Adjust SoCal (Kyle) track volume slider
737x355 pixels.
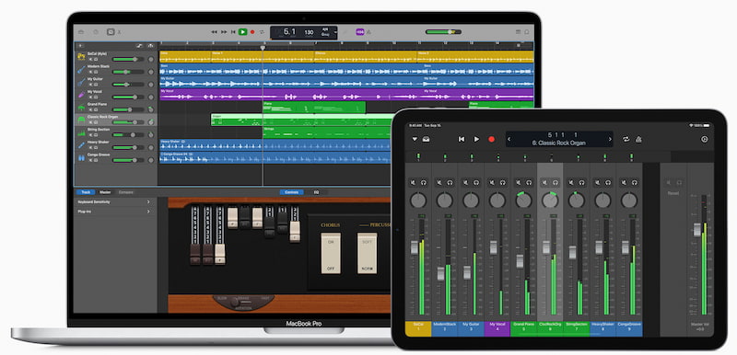(128, 59)
